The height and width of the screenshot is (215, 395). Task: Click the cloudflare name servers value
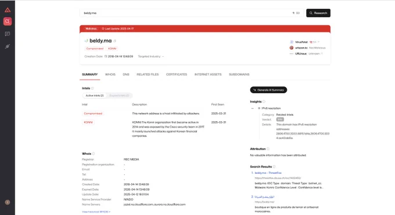pyautogui.click(x=155, y=205)
